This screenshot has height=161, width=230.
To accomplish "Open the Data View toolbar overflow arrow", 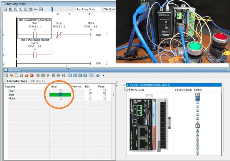I will click(103, 76).
